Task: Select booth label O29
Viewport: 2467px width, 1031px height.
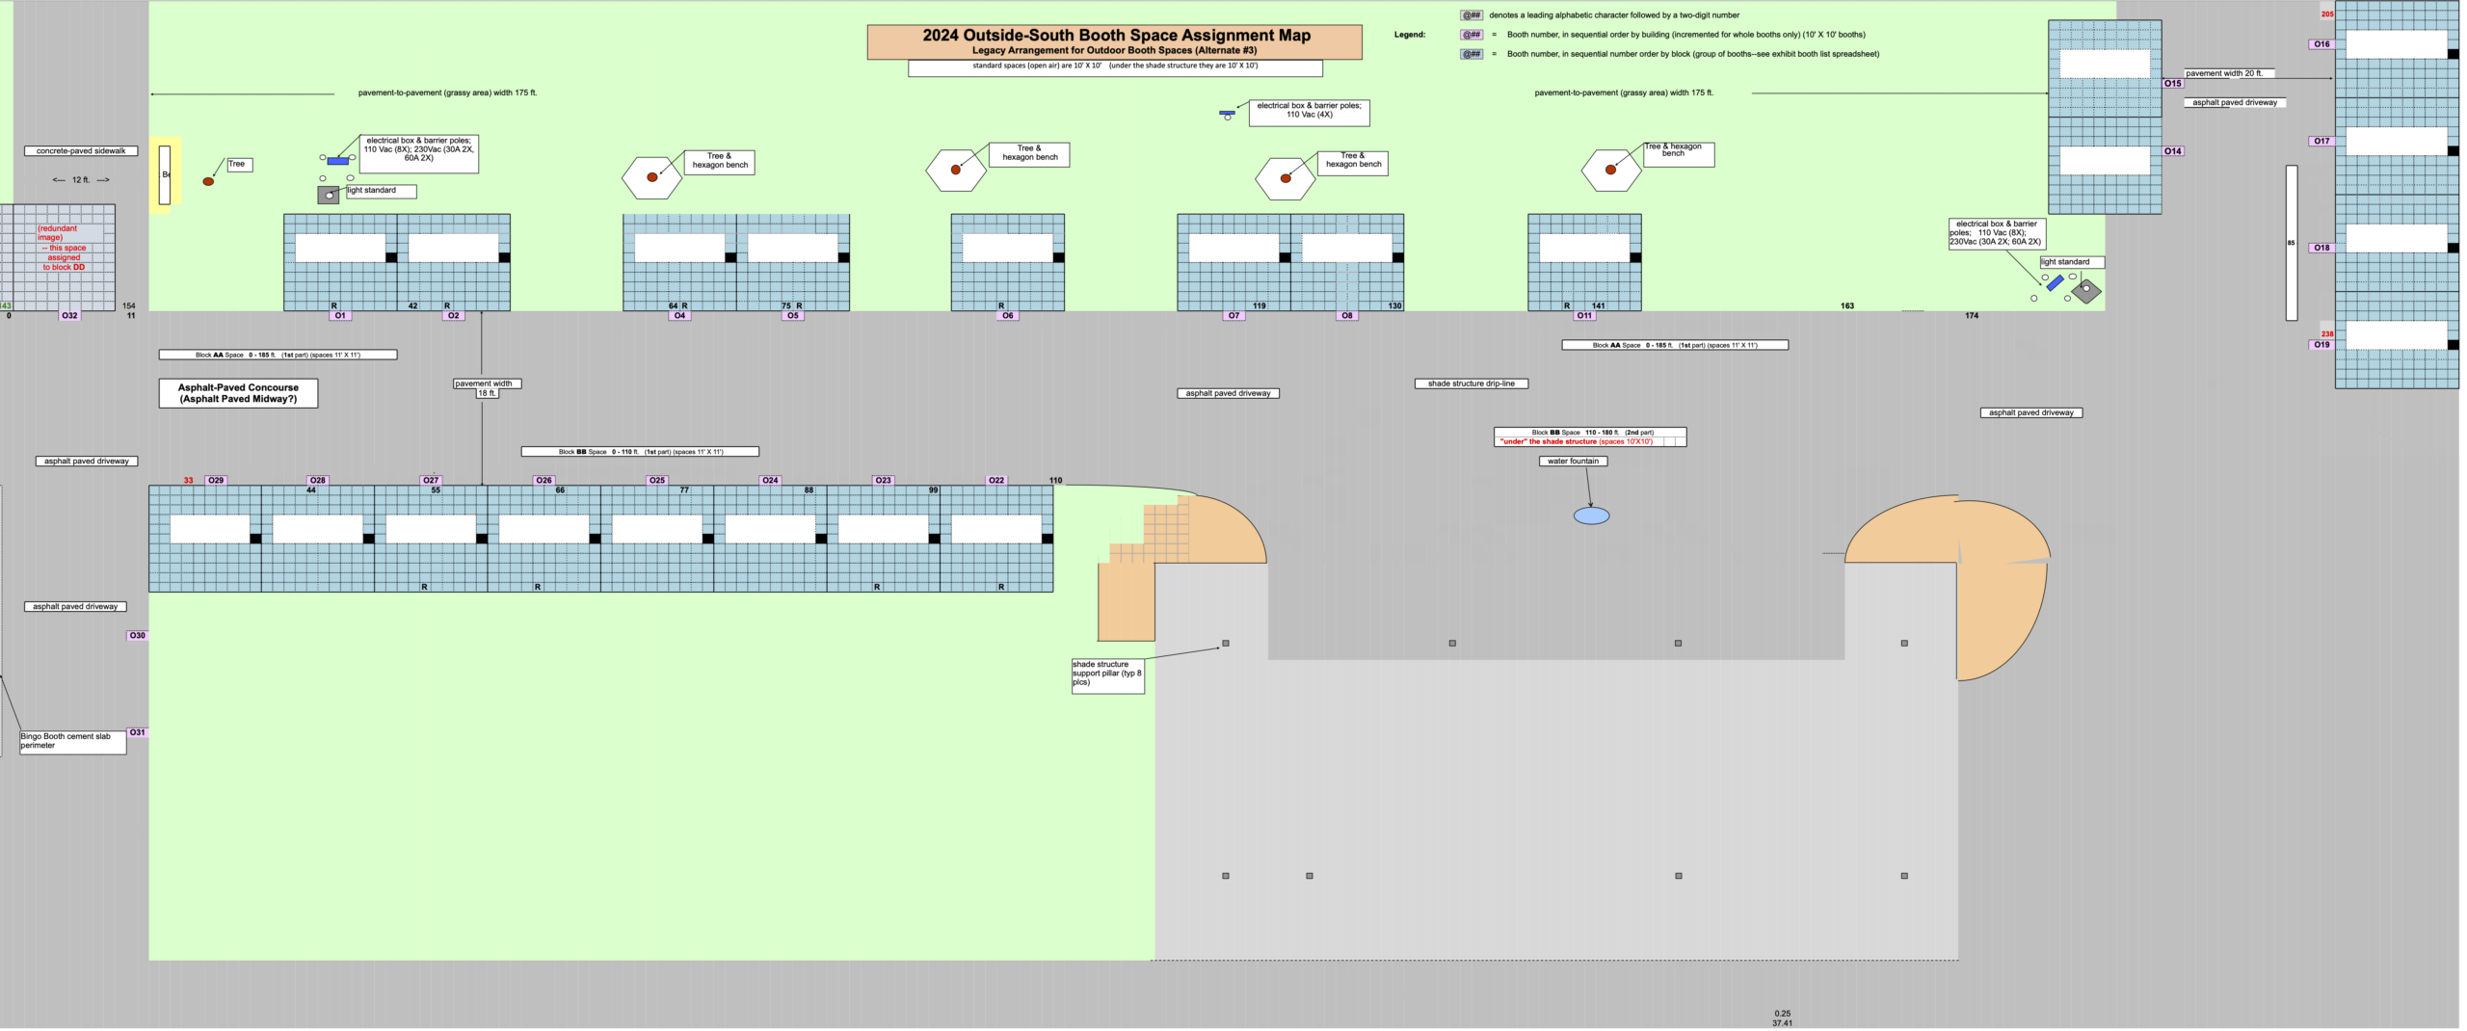Action: tap(216, 481)
